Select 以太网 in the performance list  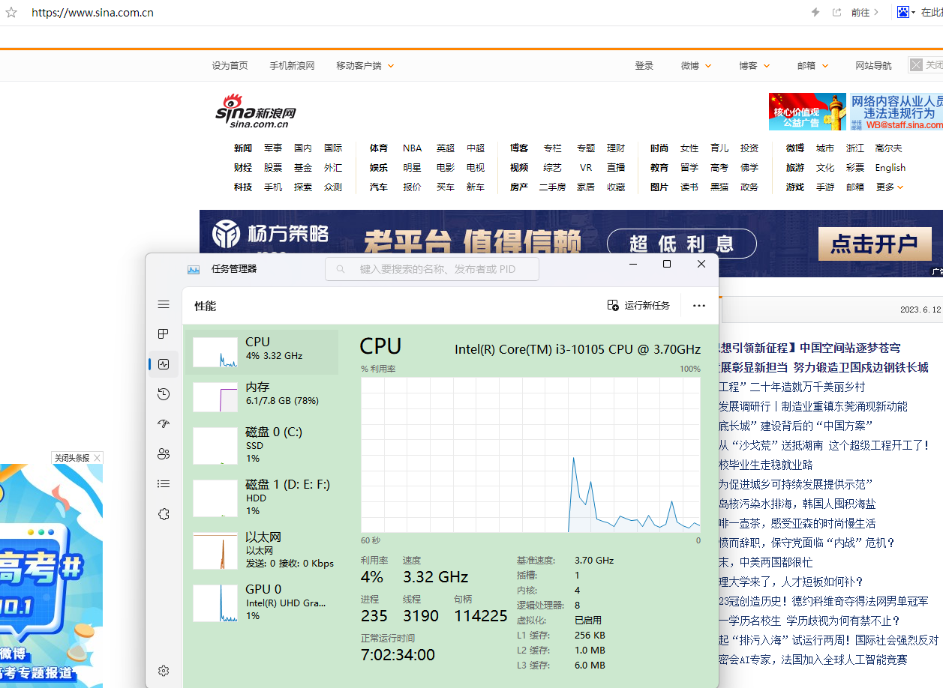point(262,550)
